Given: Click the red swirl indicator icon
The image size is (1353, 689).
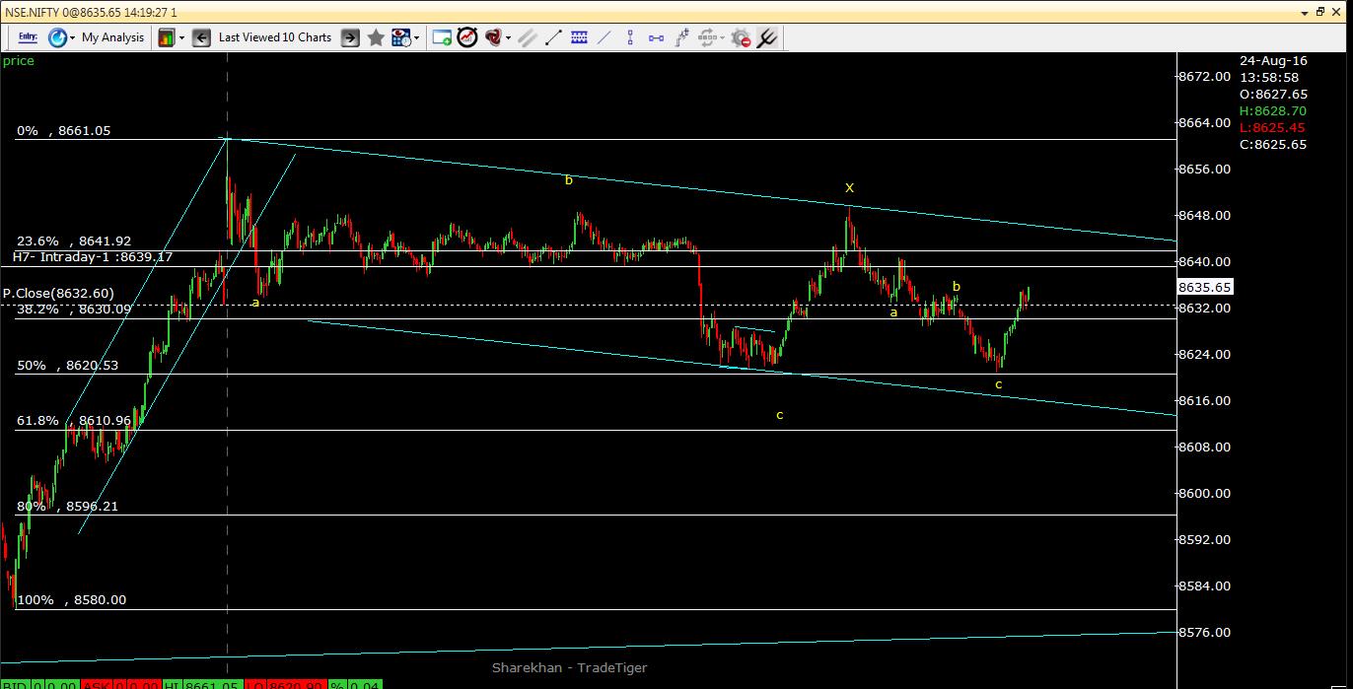Looking at the screenshot, I should pos(493,37).
